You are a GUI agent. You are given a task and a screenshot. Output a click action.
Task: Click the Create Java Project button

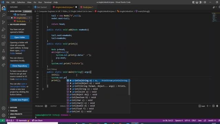pos(20,100)
